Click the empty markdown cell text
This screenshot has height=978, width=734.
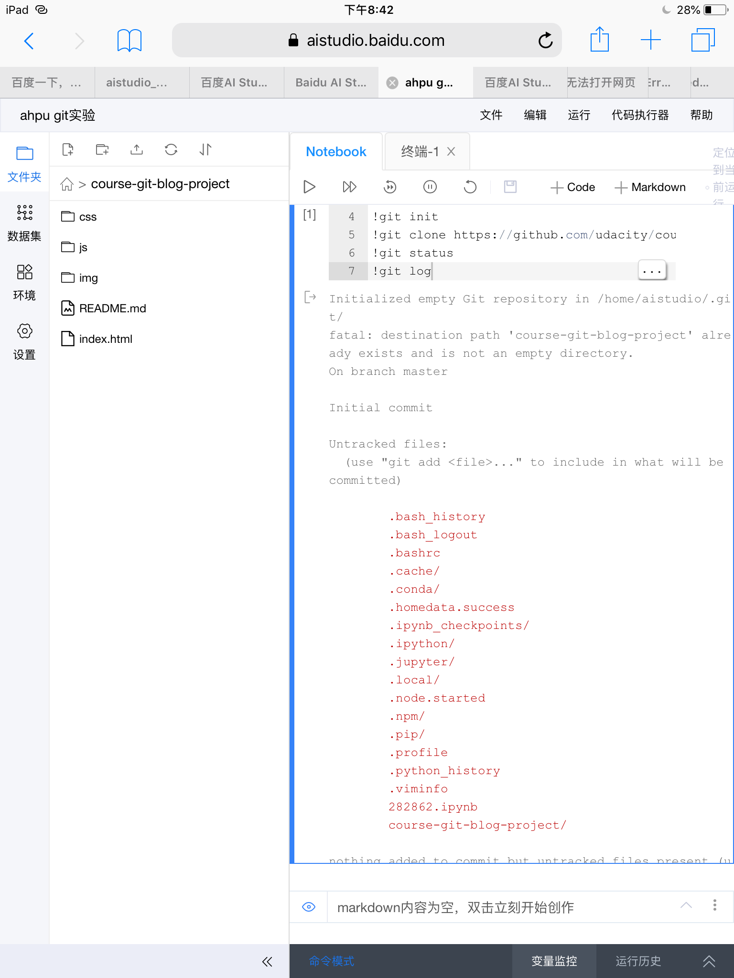[455, 907]
